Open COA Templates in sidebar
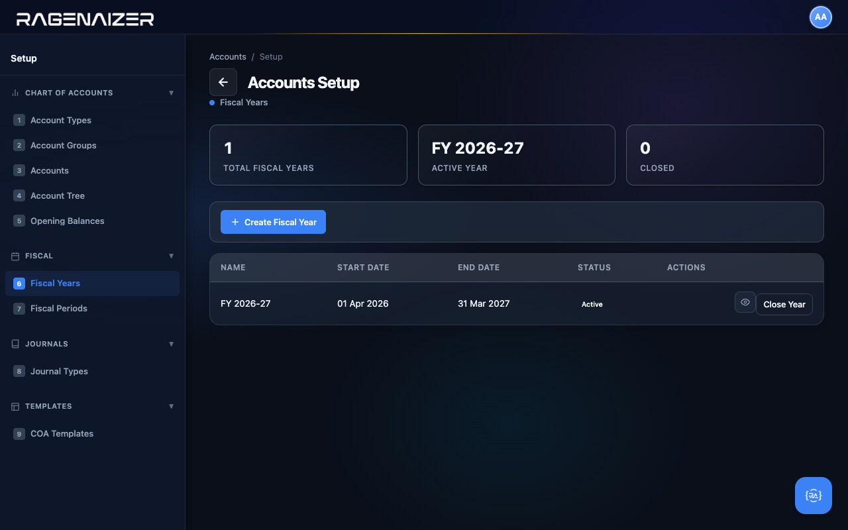Image resolution: width=848 pixels, height=530 pixels. 92,434
